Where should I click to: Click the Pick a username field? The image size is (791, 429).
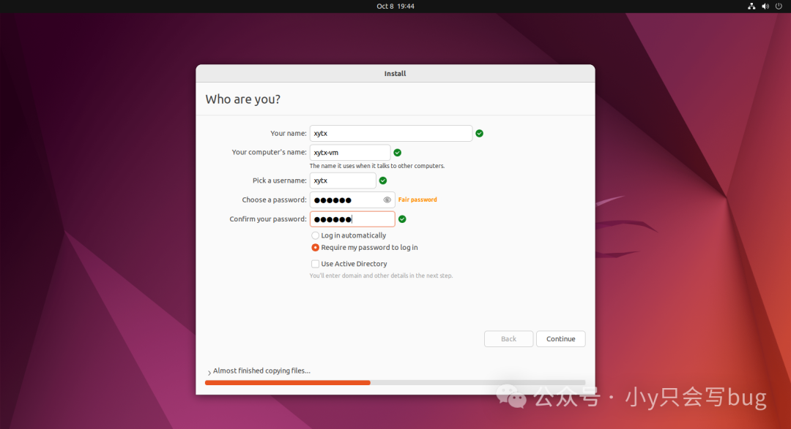[343, 181]
